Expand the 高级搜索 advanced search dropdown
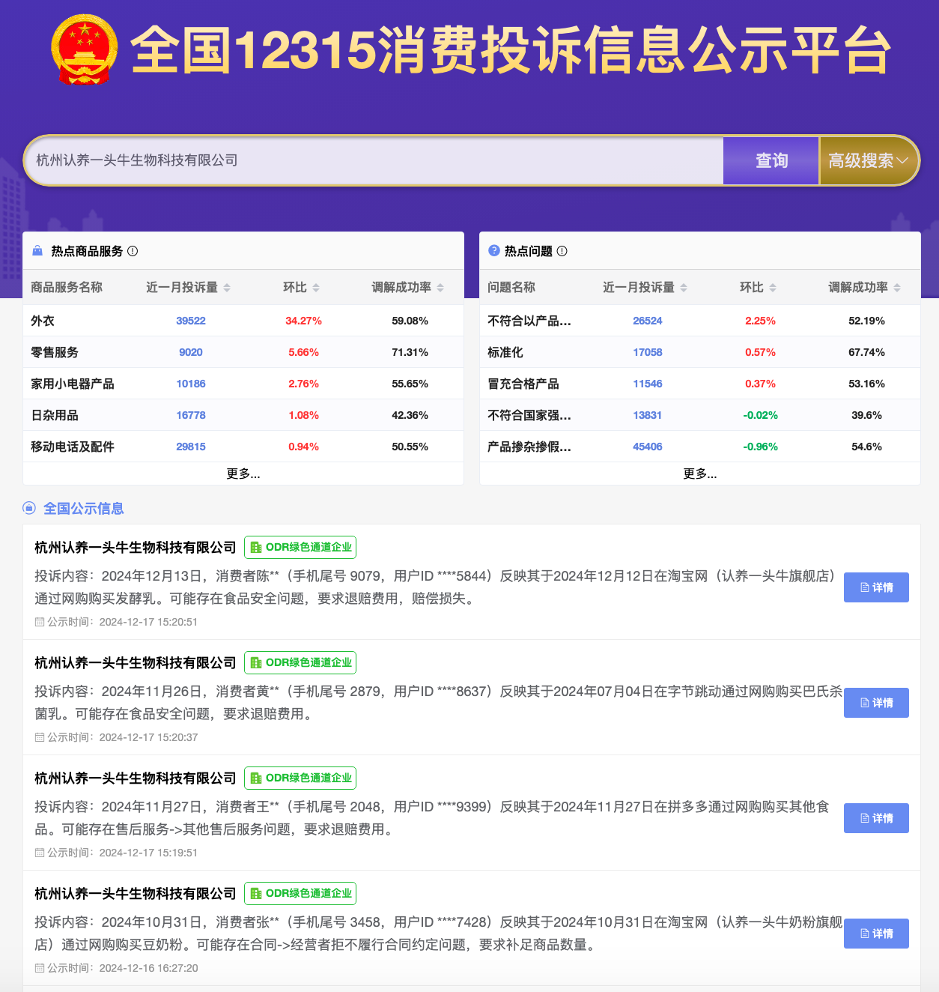939x992 pixels. pyautogui.click(x=868, y=160)
